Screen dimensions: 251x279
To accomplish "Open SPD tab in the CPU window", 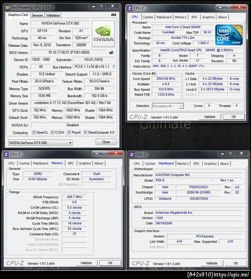I will pyautogui.click(x=194, y=17).
